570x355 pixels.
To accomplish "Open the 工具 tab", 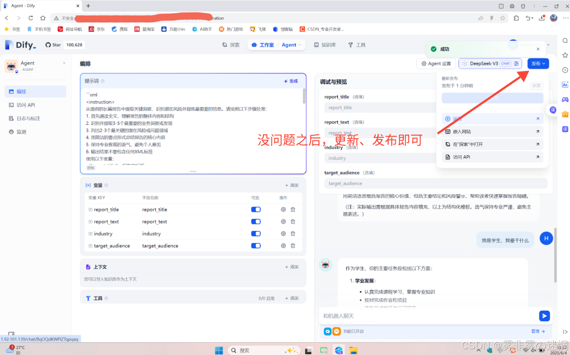I will click(x=357, y=45).
